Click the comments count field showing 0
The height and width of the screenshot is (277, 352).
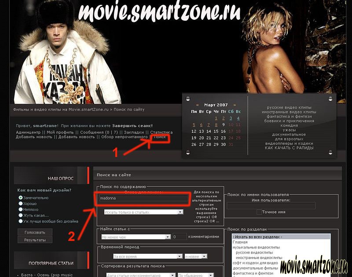(x=180, y=237)
